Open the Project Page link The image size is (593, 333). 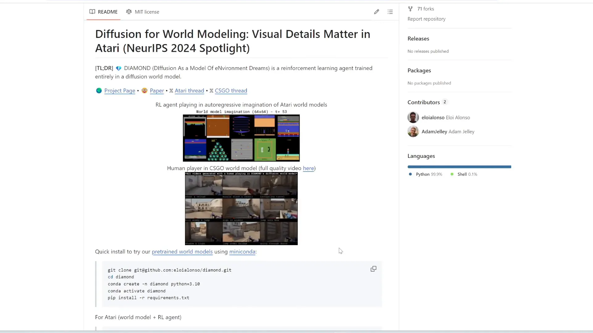pos(120,91)
